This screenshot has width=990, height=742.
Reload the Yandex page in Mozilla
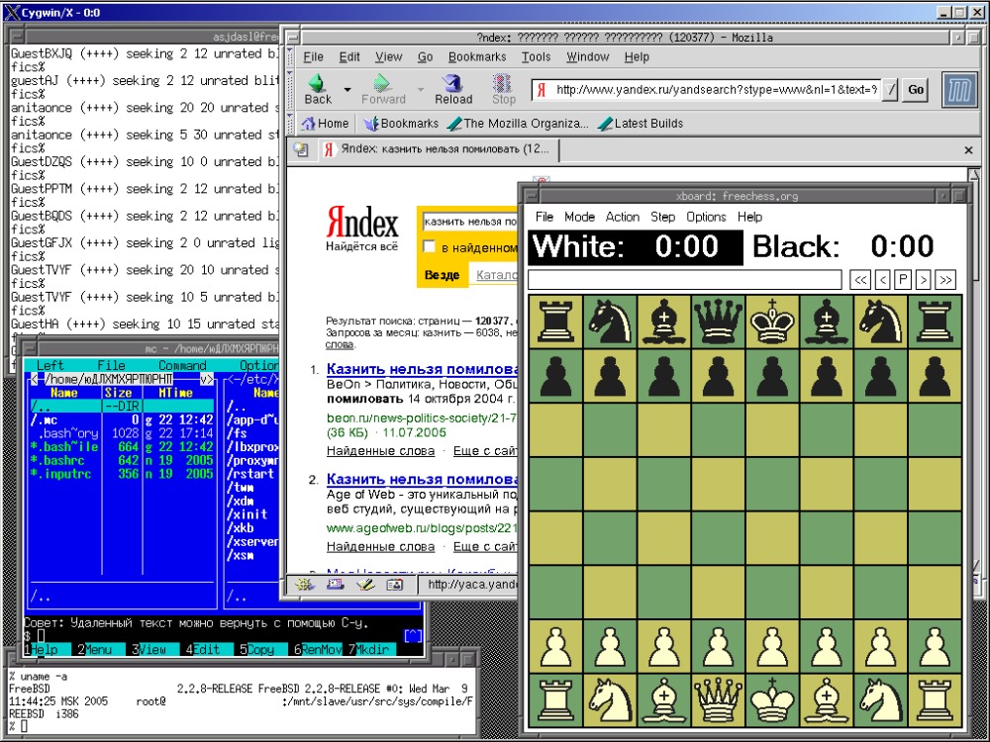pos(453,89)
